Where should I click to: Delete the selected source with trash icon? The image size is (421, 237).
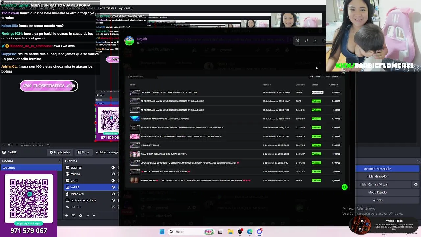(x=73, y=216)
